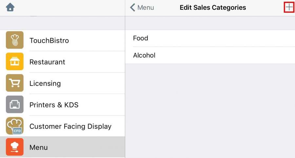Click the TouchBistro chef hat icon
This screenshot has width=295, height=158.
(15, 40)
